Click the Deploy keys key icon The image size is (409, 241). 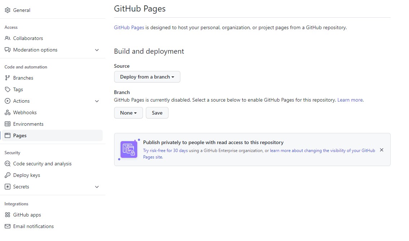8,175
